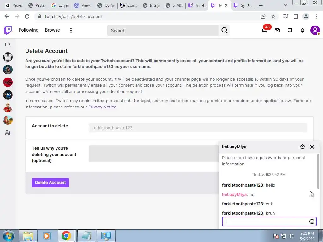This screenshot has width=323, height=242.
Task: Click the search magnifier button
Action: click(224, 31)
